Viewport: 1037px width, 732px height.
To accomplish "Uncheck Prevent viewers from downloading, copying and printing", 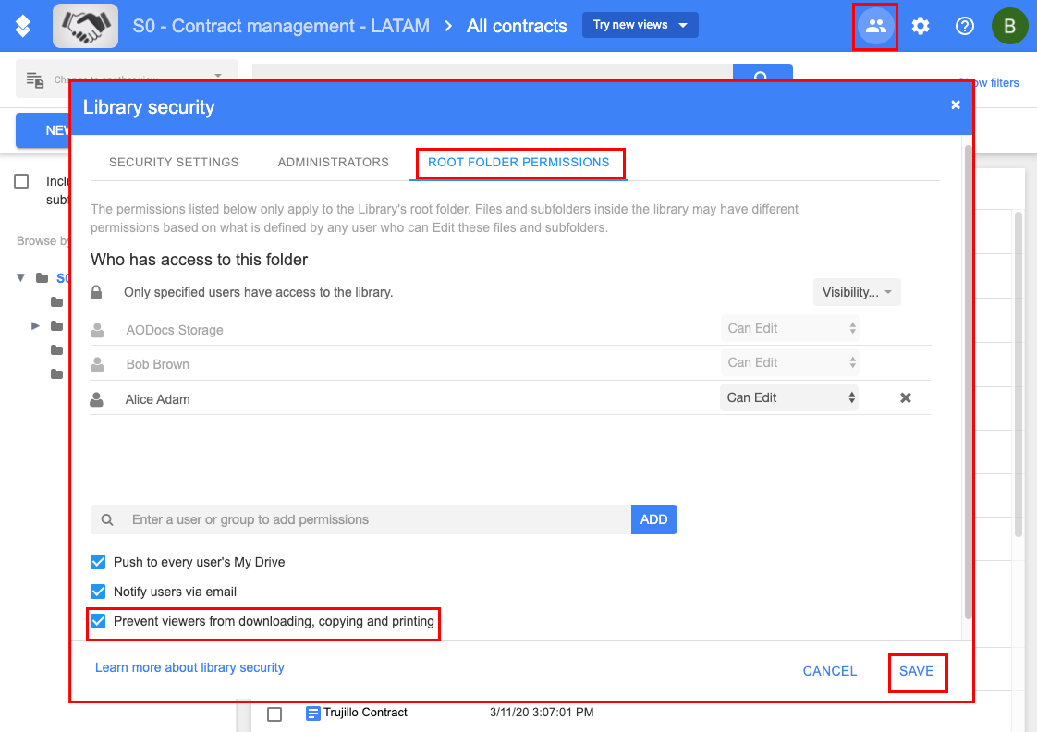I will (98, 621).
